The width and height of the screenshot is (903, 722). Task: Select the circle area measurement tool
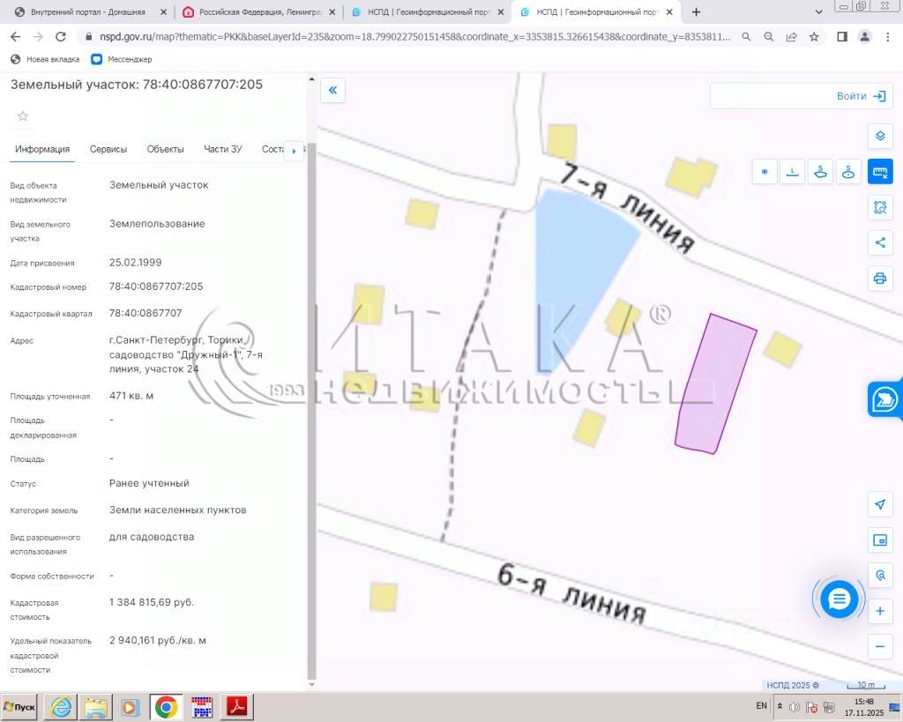(x=848, y=172)
